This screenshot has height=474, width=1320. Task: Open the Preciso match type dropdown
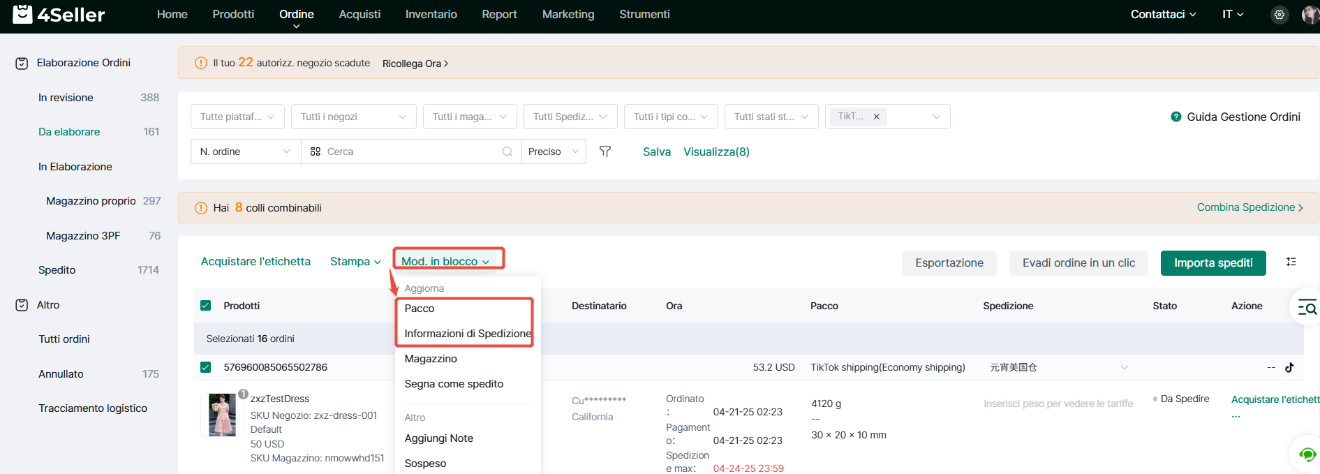click(x=554, y=151)
